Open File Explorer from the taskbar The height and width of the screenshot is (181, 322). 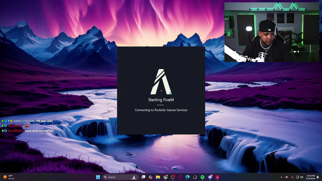pos(158,177)
